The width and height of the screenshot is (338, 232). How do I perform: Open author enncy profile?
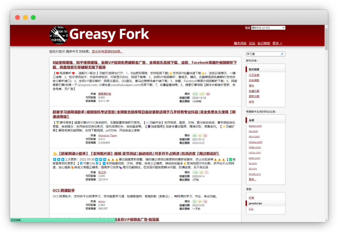pyautogui.click(x=102, y=201)
